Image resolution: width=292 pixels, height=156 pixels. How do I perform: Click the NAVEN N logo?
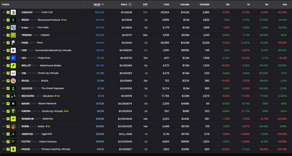(x=13, y=104)
